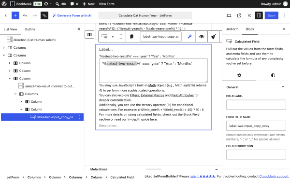Open the Math object link
The height and width of the screenshot is (181, 290).
click(x=152, y=85)
